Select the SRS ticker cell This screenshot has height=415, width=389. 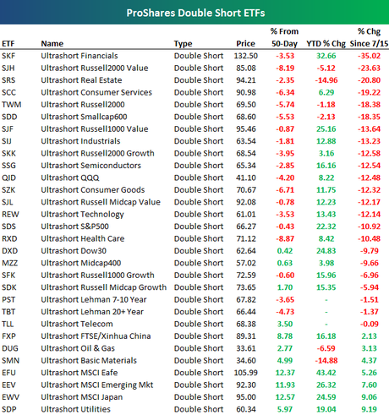pyautogui.click(x=8, y=80)
